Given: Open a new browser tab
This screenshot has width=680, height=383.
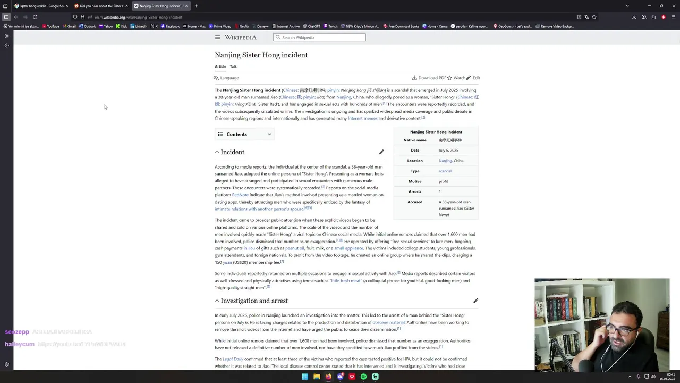Looking at the screenshot, I should 196,6.
